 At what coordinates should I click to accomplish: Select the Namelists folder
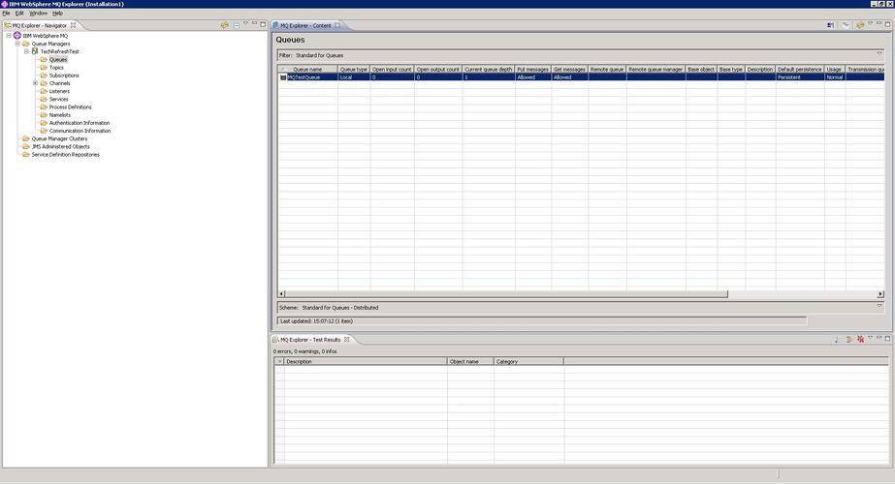click(60, 115)
